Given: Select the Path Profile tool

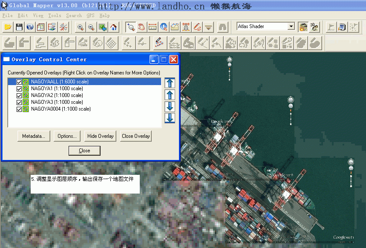Looking at the screenshot, I should tap(175, 27).
